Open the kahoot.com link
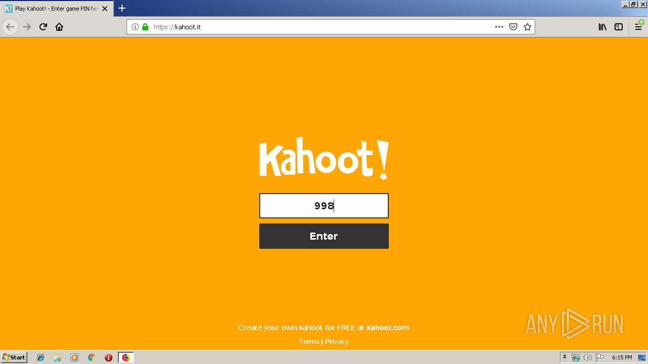 (x=387, y=328)
